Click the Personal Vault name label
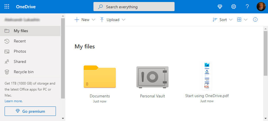Screen dimensions: 268x121 [152, 96]
